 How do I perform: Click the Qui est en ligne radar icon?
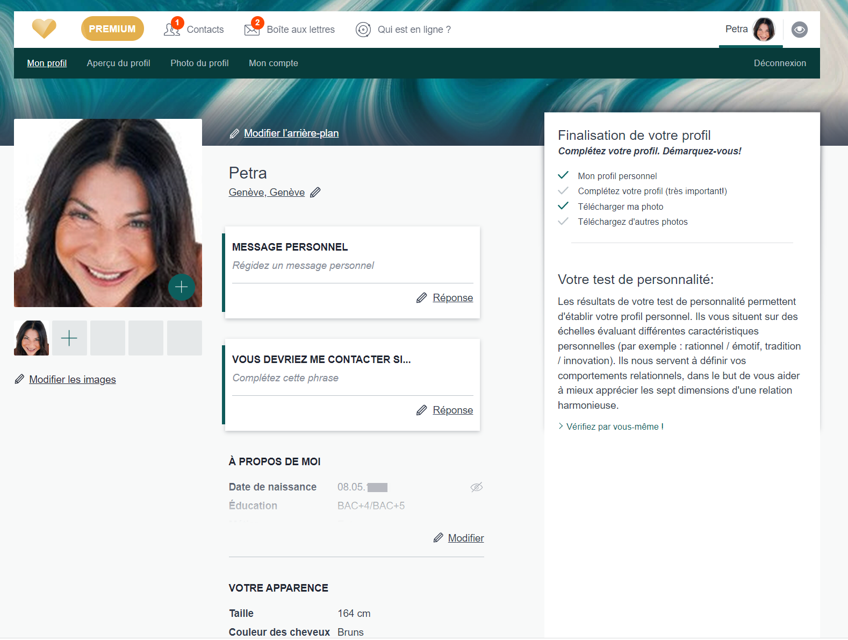point(363,30)
